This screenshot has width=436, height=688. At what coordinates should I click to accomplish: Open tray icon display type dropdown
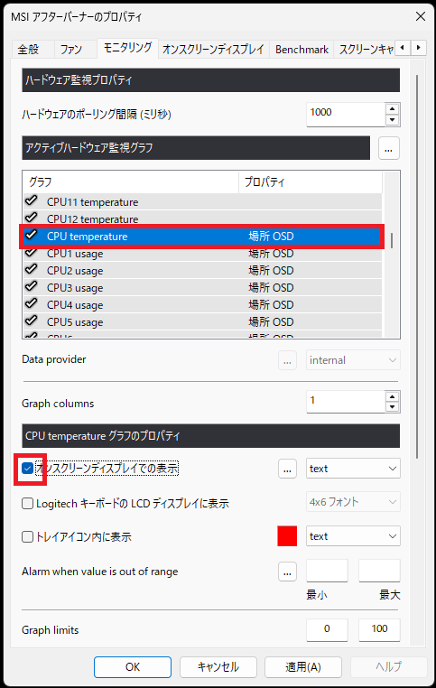(353, 536)
